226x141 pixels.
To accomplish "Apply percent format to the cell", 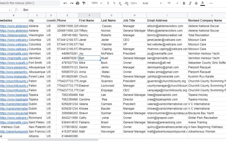I will (114, 3).
